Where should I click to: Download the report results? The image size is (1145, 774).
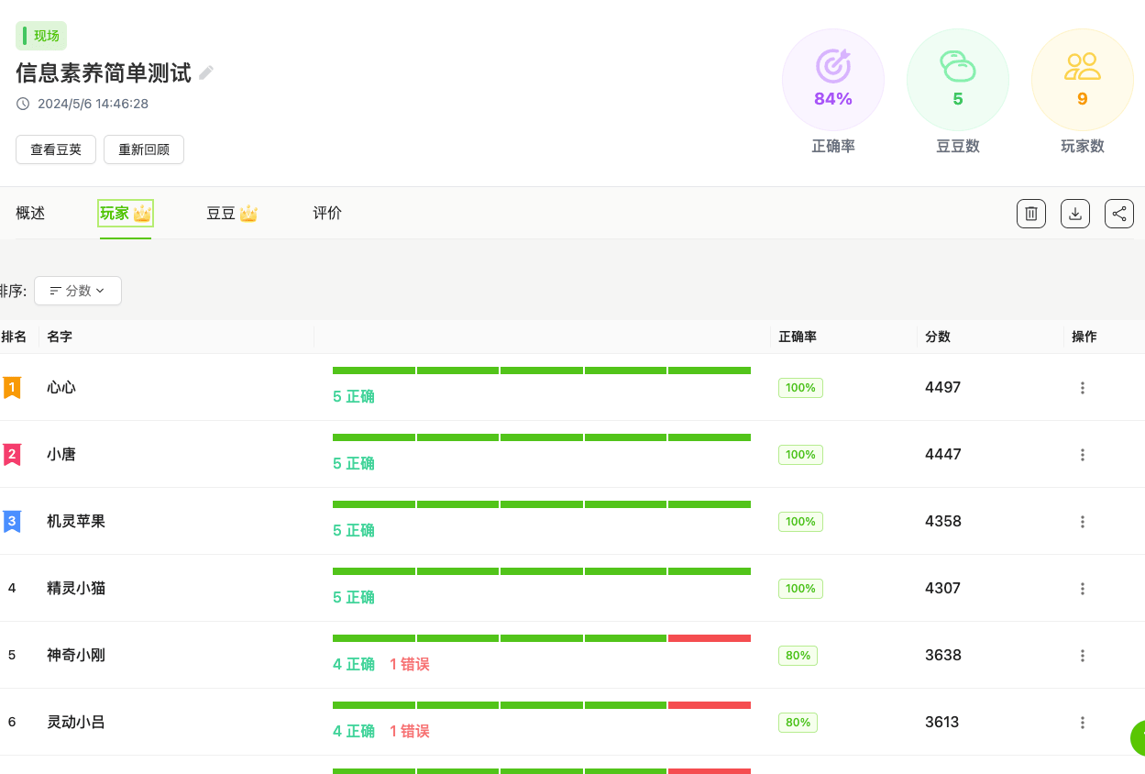[1075, 214]
